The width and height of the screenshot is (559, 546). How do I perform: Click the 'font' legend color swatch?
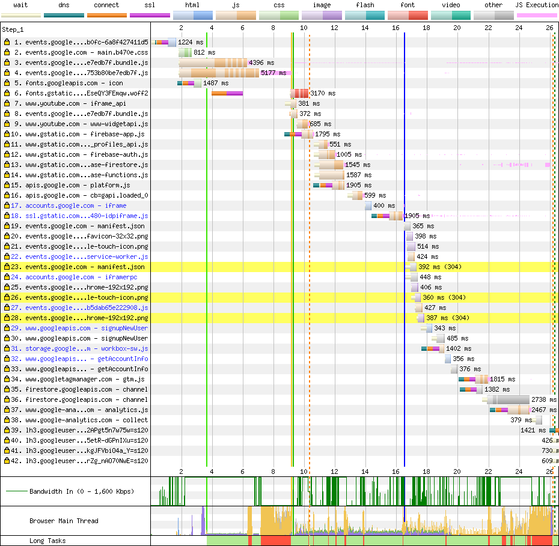tap(408, 14)
